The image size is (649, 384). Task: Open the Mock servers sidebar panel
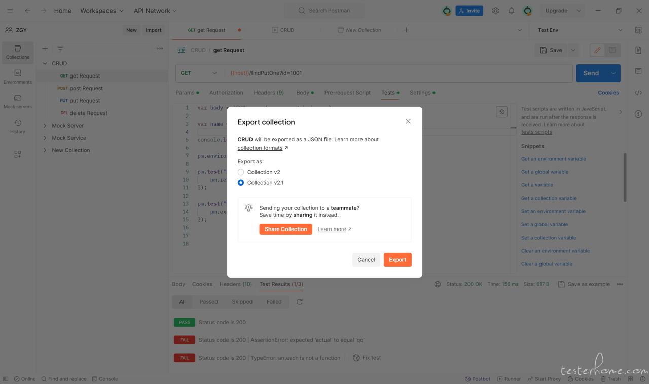point(18,102)
